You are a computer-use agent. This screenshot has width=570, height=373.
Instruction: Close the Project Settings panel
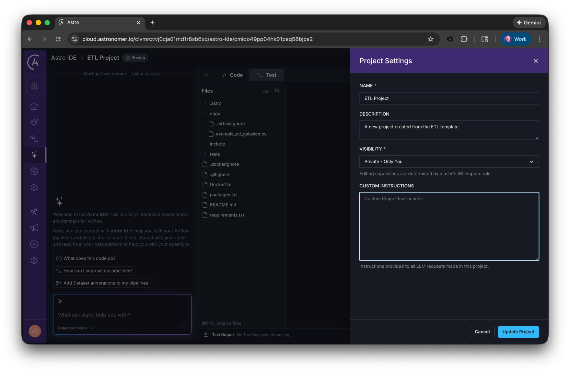pos(536,61)
